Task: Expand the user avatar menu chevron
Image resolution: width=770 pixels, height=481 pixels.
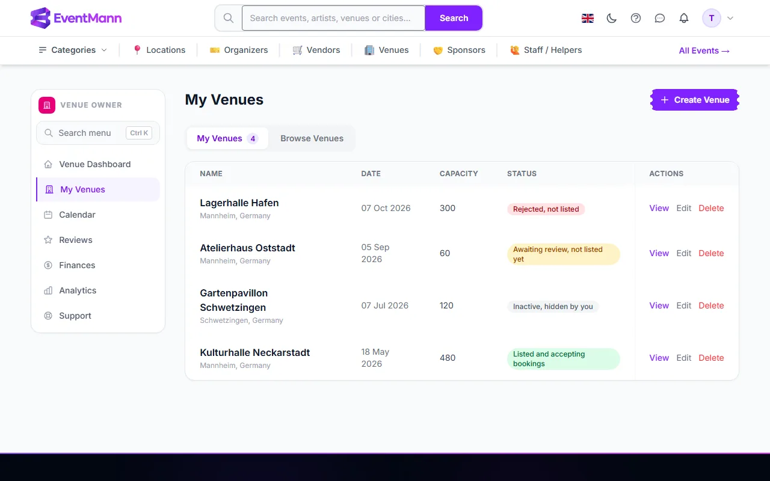Action: point(730,18)
